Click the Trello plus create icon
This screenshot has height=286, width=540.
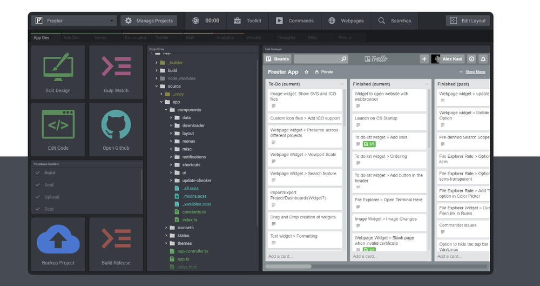coord(424,59)
